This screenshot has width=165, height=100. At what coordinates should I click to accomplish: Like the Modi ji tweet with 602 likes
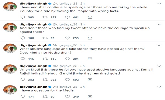(x=67, y=79)
